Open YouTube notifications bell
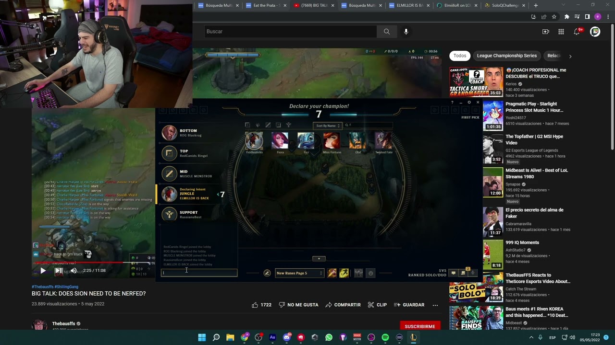Image resolution: width=615 pixels, height=345 pixels. (x=577, y=32)
